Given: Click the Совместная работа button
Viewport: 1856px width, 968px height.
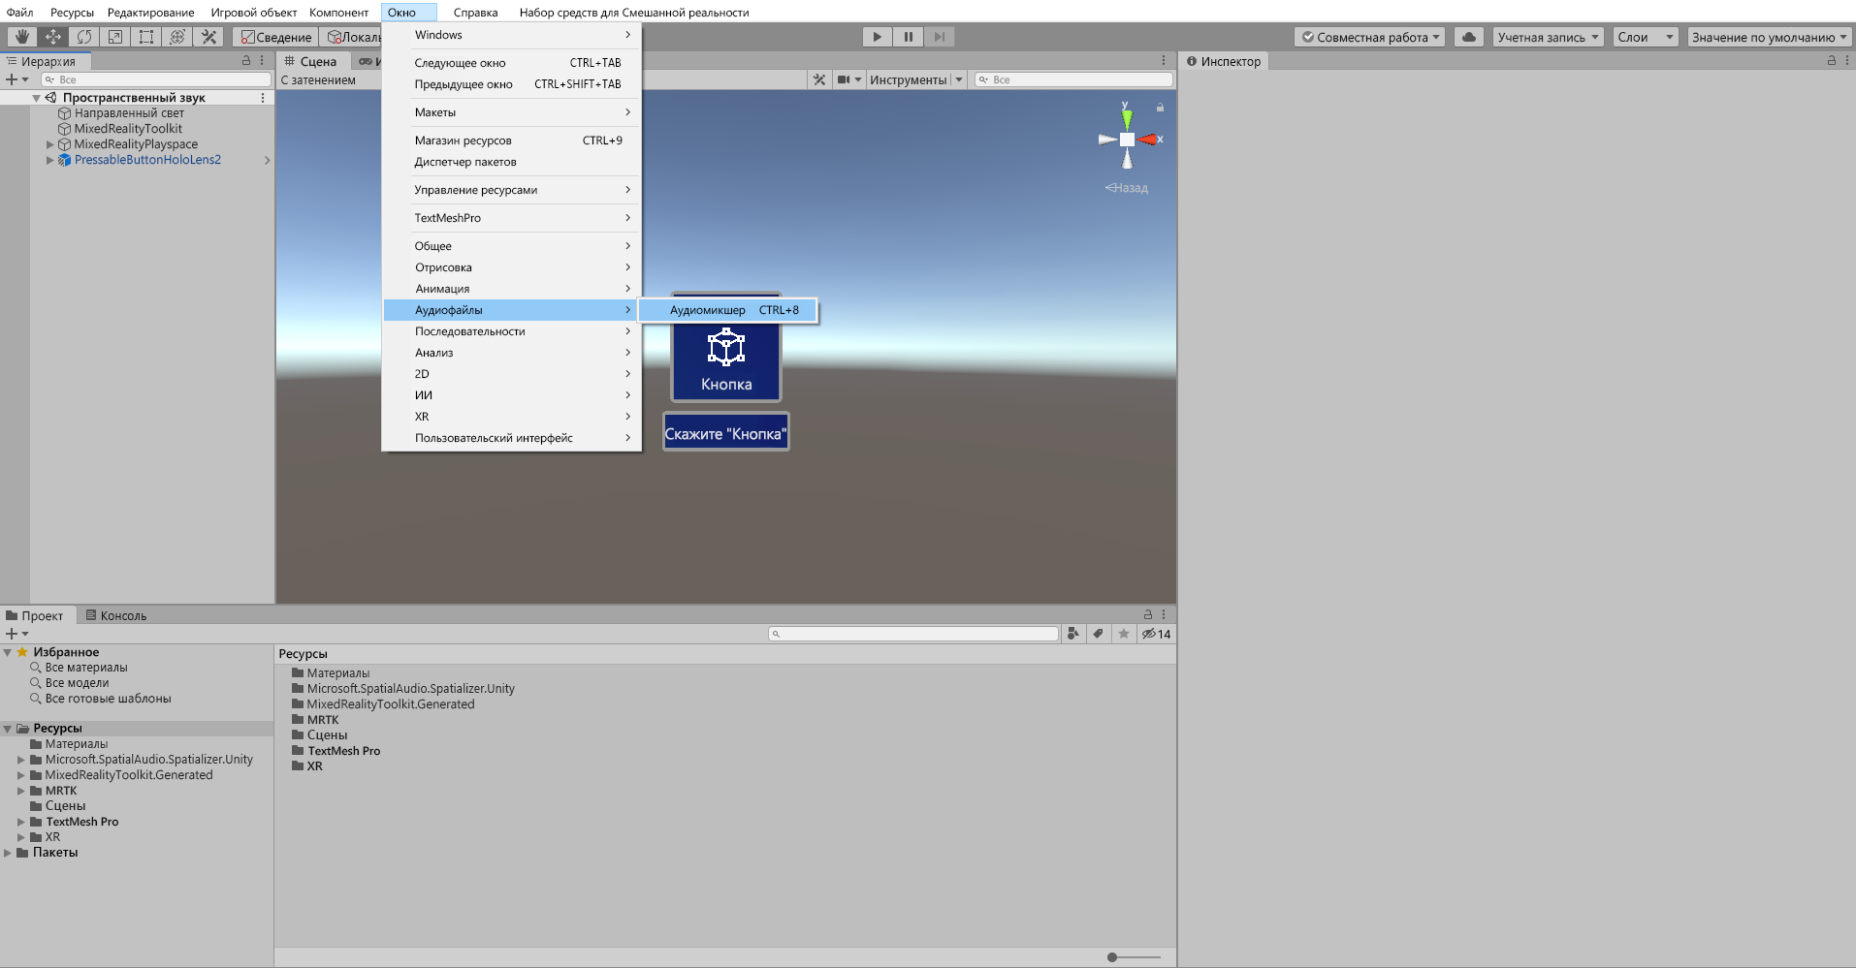Looking at the screenshot, I should tap(1369, 37).
